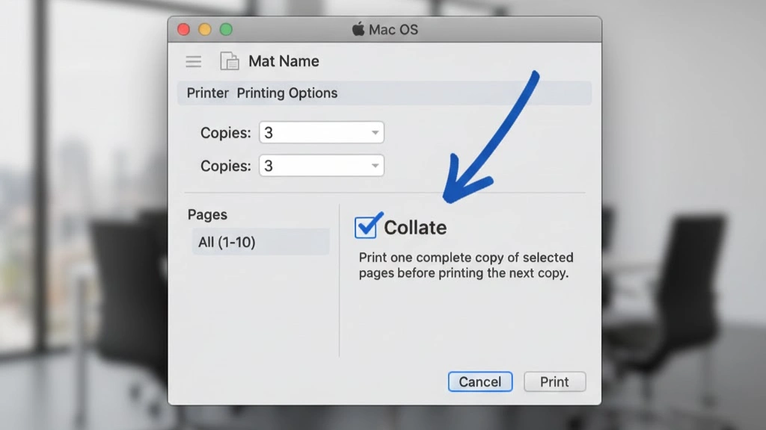Select All (1-10) in the Pages list
The image size is (766, 430).
pos(227,242)
